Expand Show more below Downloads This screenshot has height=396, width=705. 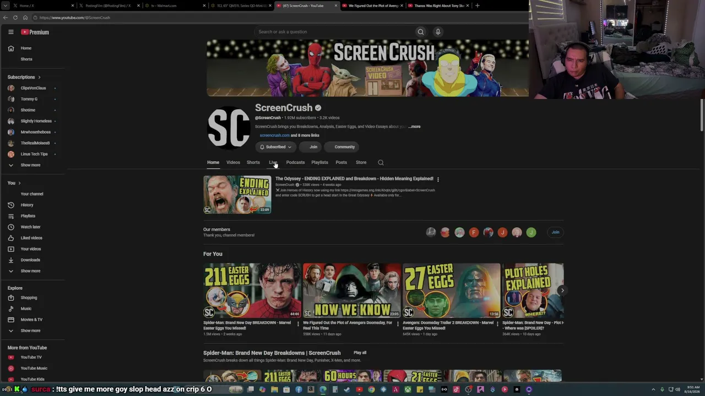pyautogui.click(x=30, y=271)
